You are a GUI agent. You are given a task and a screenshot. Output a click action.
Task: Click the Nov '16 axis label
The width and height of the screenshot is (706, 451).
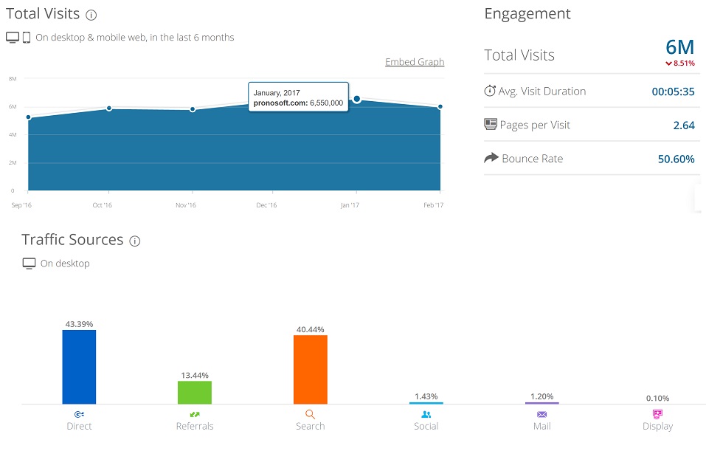pos(185,205)
